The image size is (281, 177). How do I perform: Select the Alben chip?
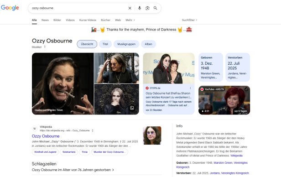pos(148,44)
